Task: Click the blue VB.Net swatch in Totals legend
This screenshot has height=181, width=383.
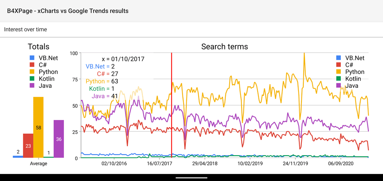Action: tap(32, 58)
